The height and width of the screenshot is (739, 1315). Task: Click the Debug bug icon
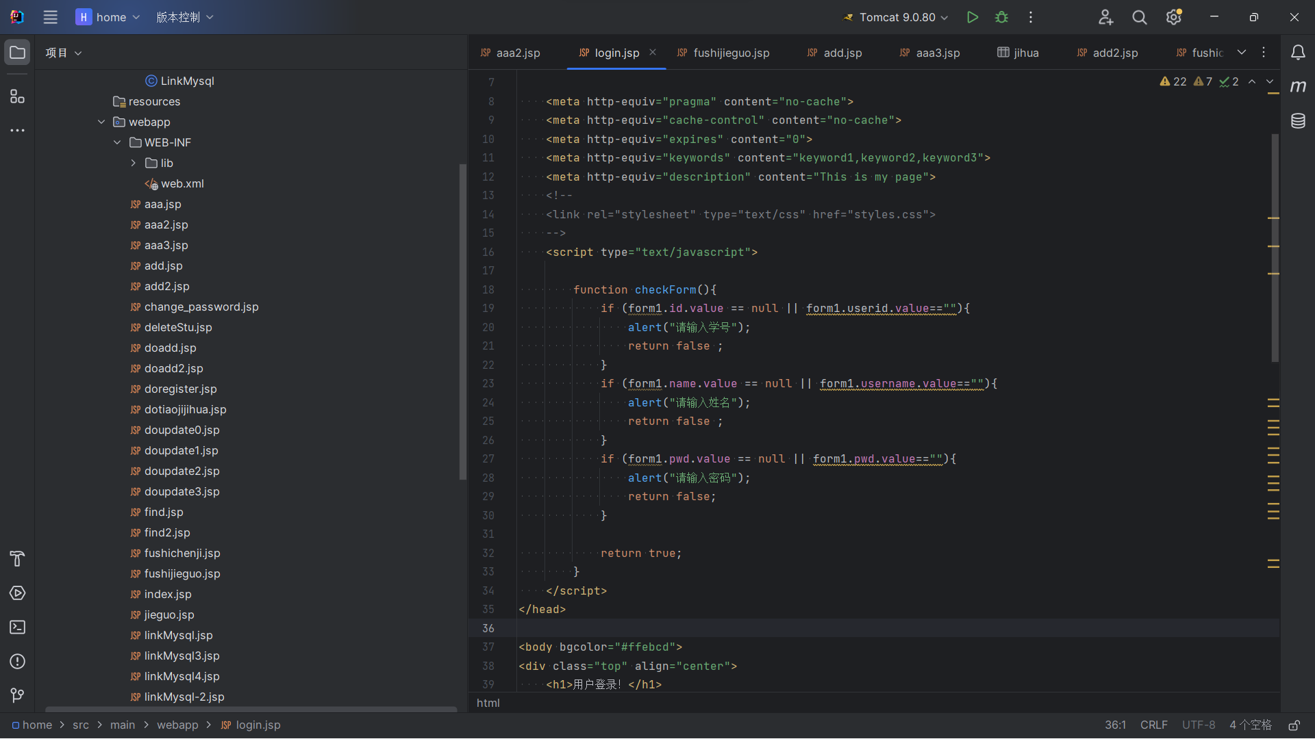(1001, 17)
